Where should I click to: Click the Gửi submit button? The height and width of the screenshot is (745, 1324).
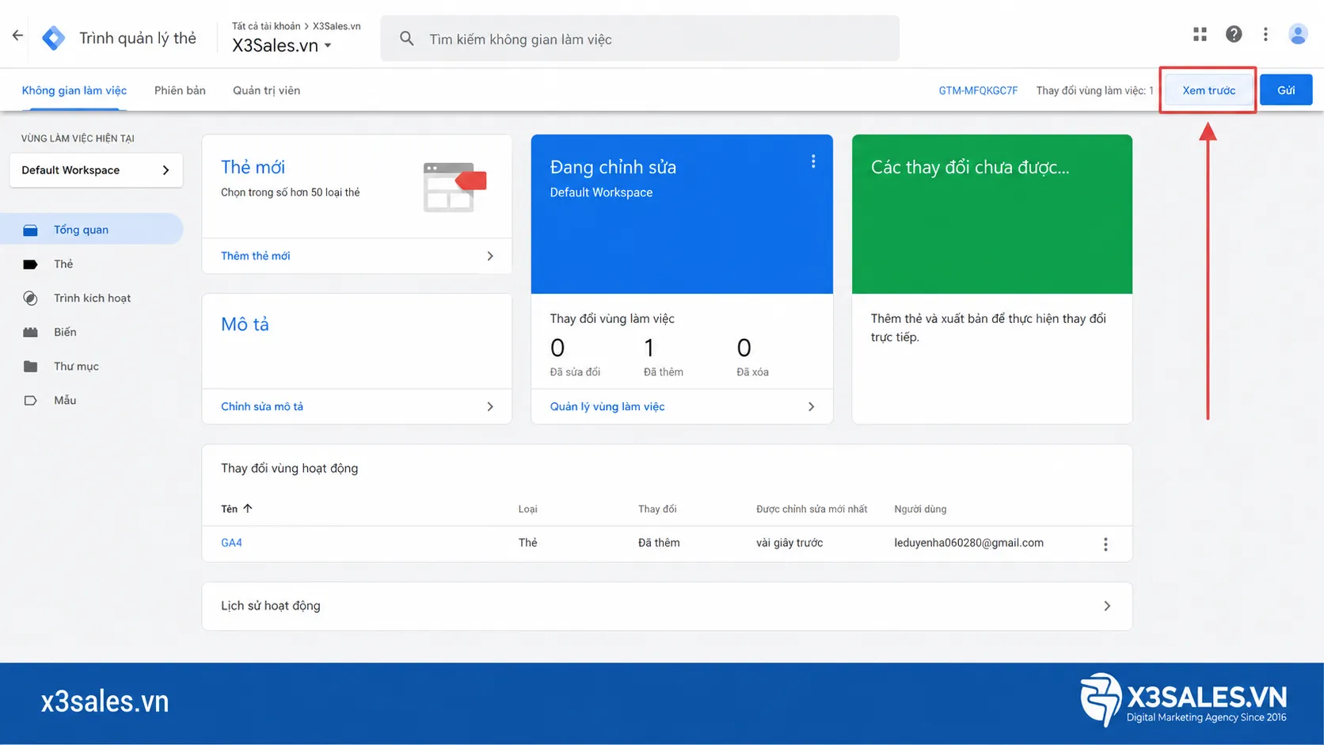pyautogui.click(x=1286, y=90)
